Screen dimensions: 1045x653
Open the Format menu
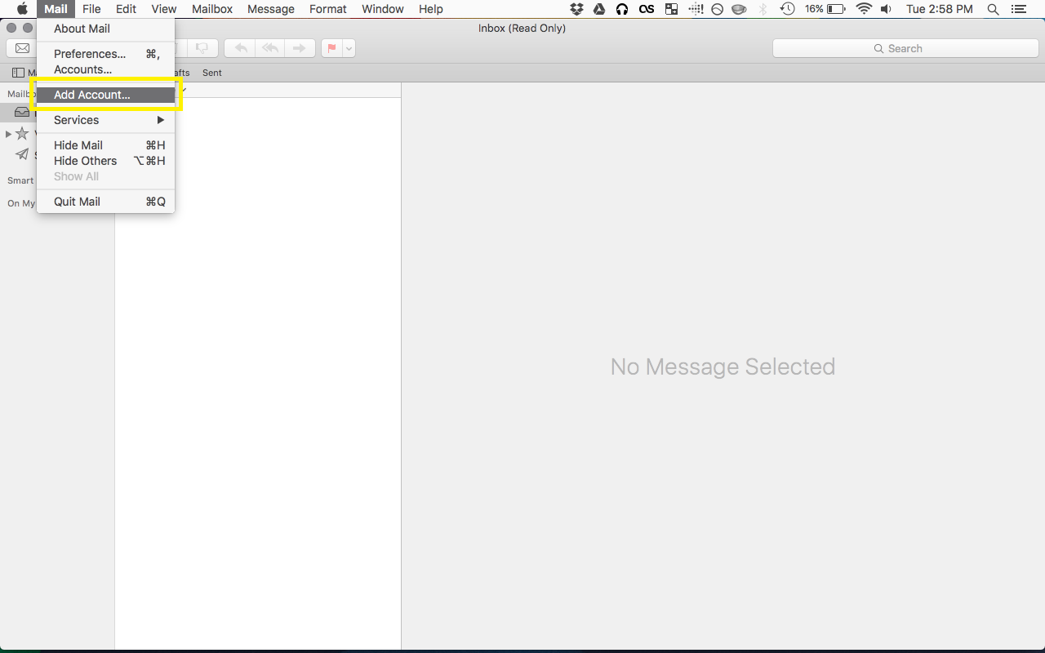point(328,9)
